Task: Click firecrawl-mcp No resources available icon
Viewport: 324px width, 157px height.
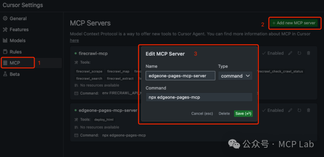Action: (76, 85)
